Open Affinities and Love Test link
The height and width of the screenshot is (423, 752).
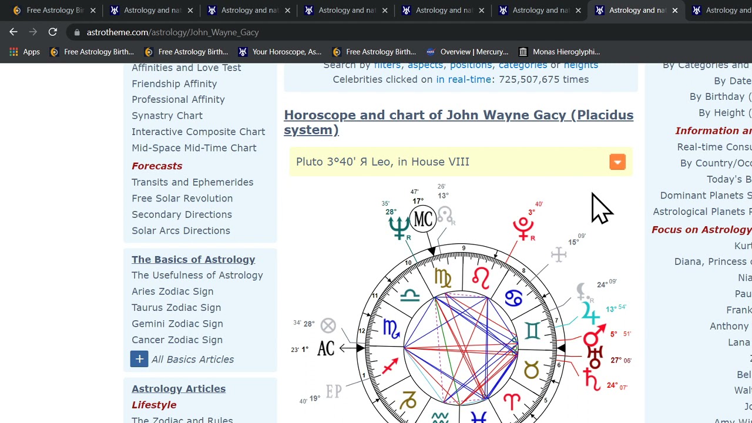click(186, 68)
